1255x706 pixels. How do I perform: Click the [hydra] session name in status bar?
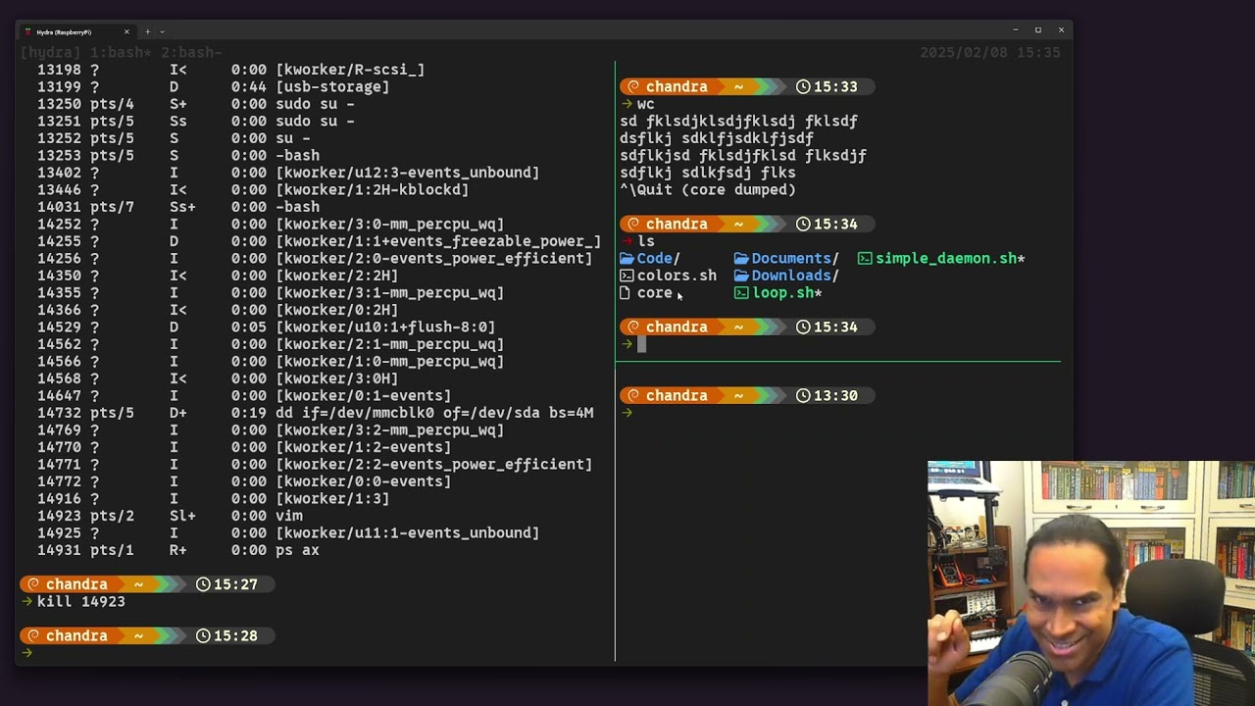[51, 52]
